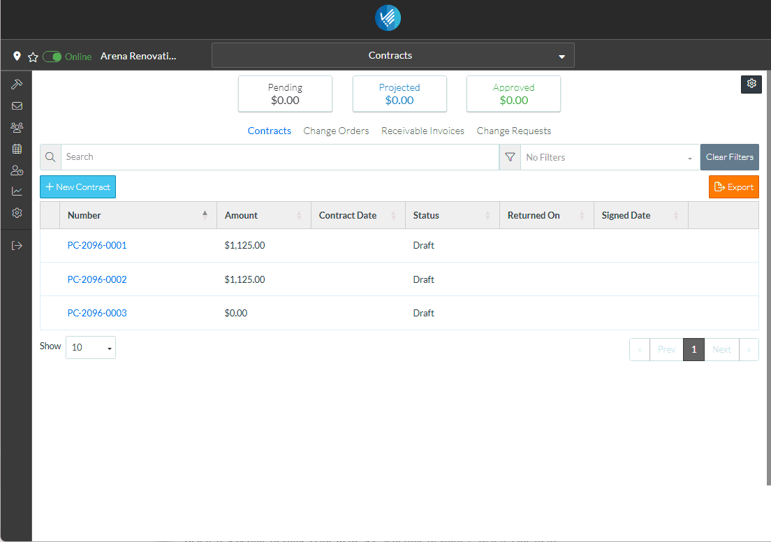Open the user time clock sidebar icon
Screen dimensions: 771x542
click(17, 170)
